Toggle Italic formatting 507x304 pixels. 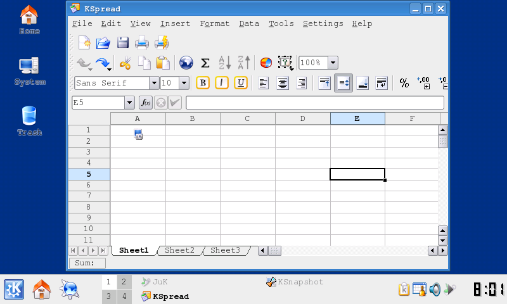pos(222,83)
